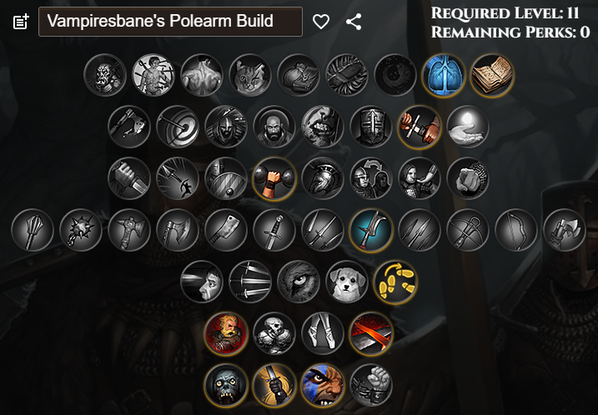Image resolution: width=598 pixels, height=415 pixels.
Task: Click the ballet shoes footwork perk
Action: 322,334
